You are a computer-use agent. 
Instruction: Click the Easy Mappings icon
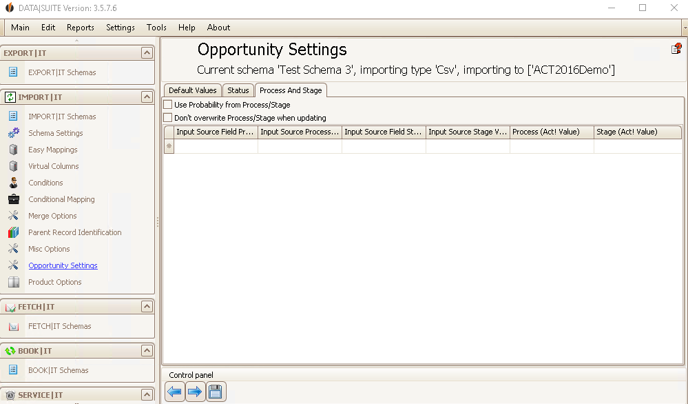14,150
